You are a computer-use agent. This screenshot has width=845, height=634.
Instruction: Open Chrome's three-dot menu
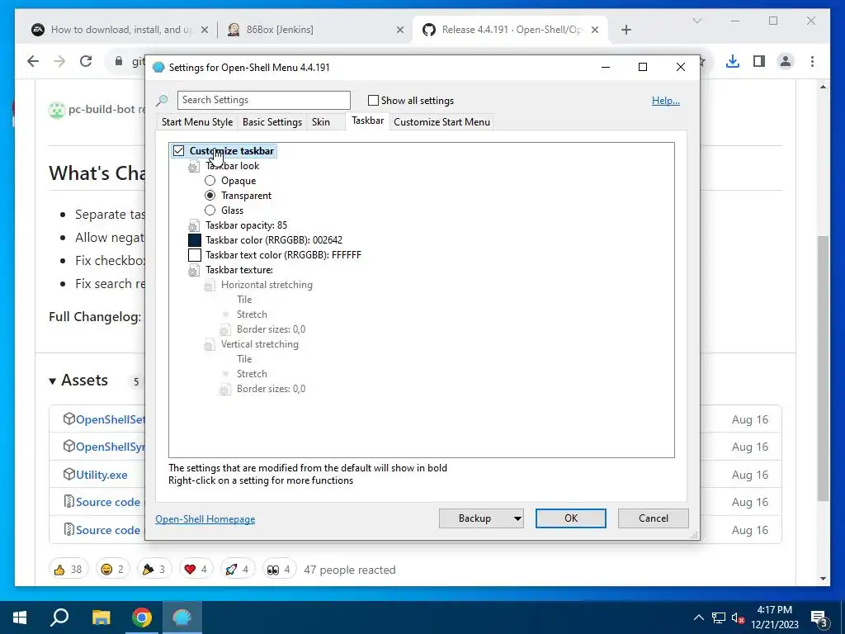(812, 61)
